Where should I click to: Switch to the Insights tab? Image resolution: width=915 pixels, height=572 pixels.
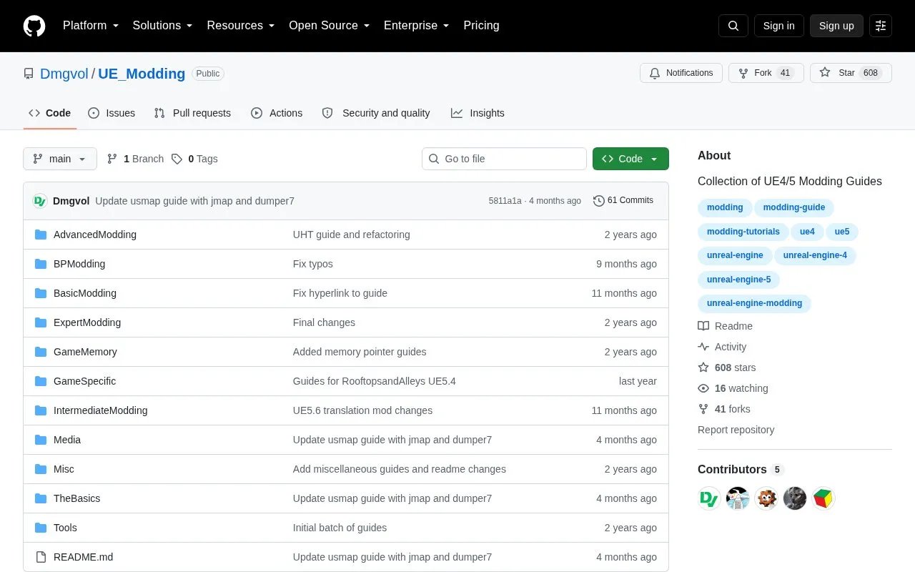478,113
